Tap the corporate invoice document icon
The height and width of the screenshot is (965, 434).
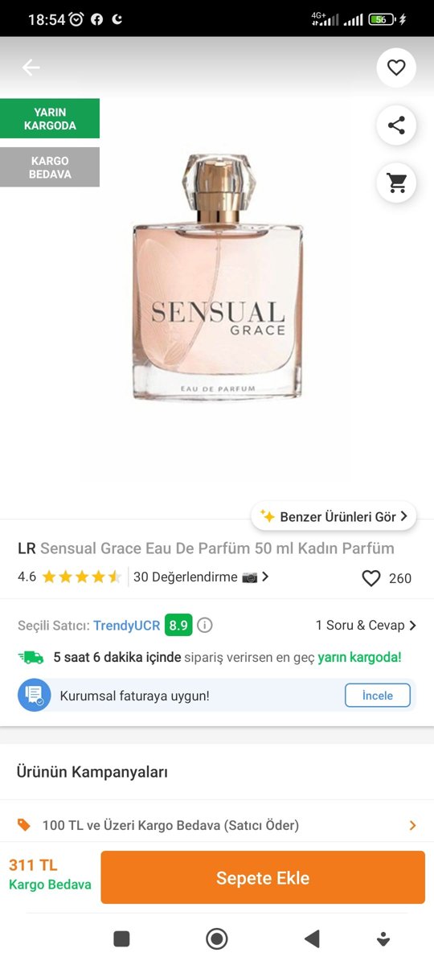tap(35, 696)
